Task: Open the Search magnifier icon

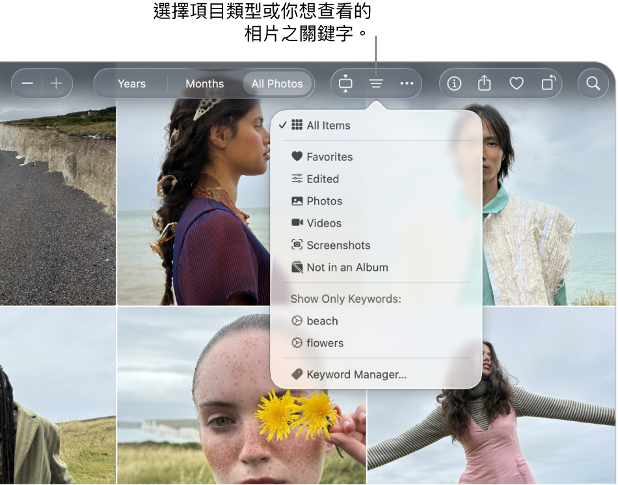Action: pos(593,83)
